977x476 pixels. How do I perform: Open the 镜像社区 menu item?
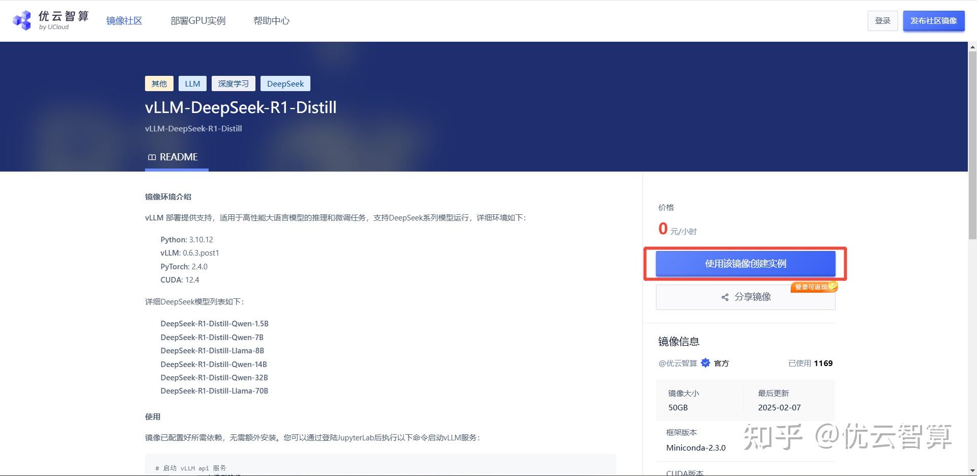tap(124, 20)
